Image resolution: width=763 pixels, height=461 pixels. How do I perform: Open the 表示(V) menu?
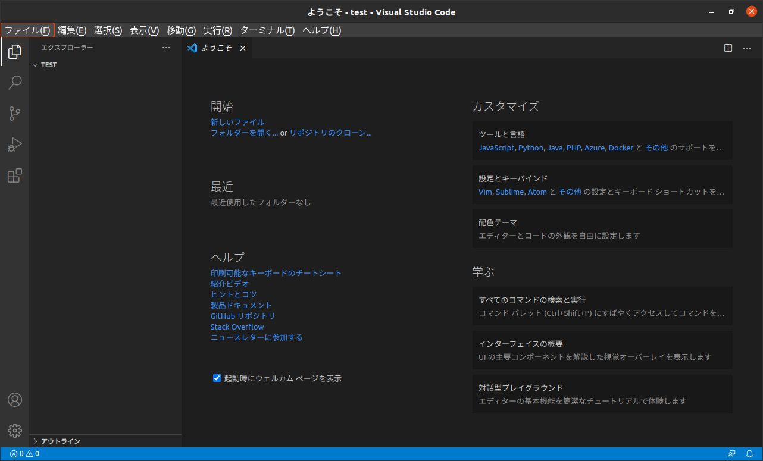click(145, 30)
